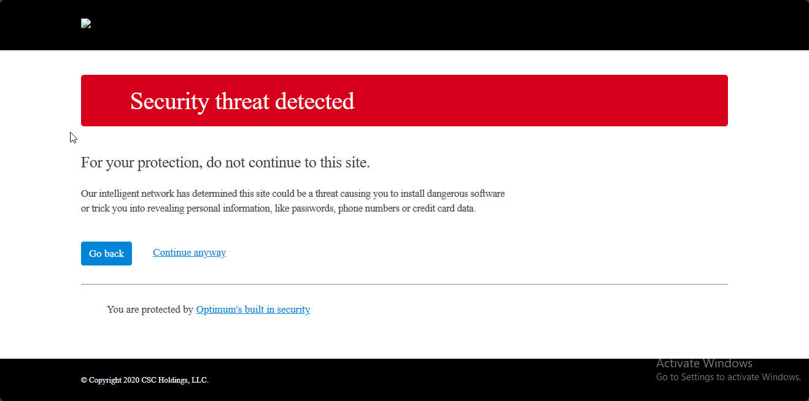Click the Security threat detected heading
The width and height of the screenshot is (809, 401).
click(242, 101)
